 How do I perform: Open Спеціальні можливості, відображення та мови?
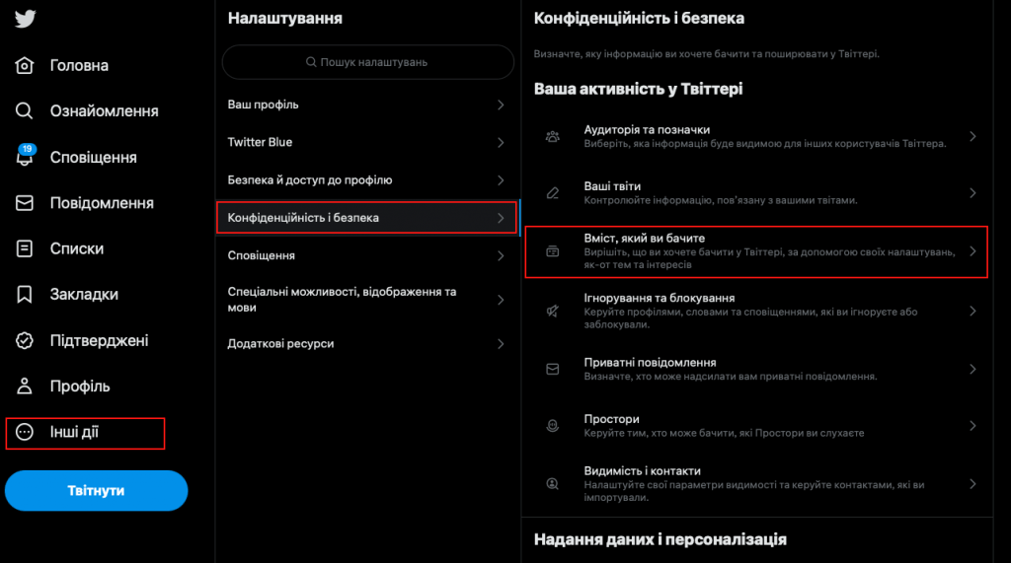[367, 300]
